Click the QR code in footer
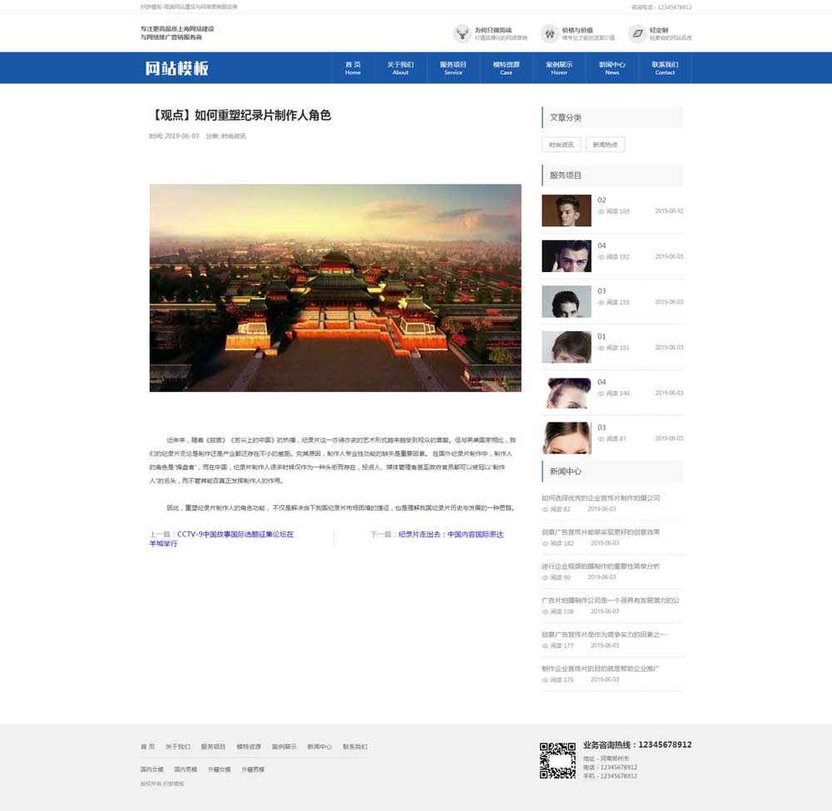This screenshot has height=811, width=832. click(557, 760)
